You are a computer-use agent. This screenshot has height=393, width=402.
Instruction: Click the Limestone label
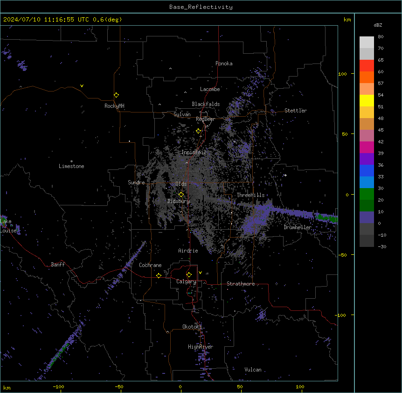pos(71,166)
